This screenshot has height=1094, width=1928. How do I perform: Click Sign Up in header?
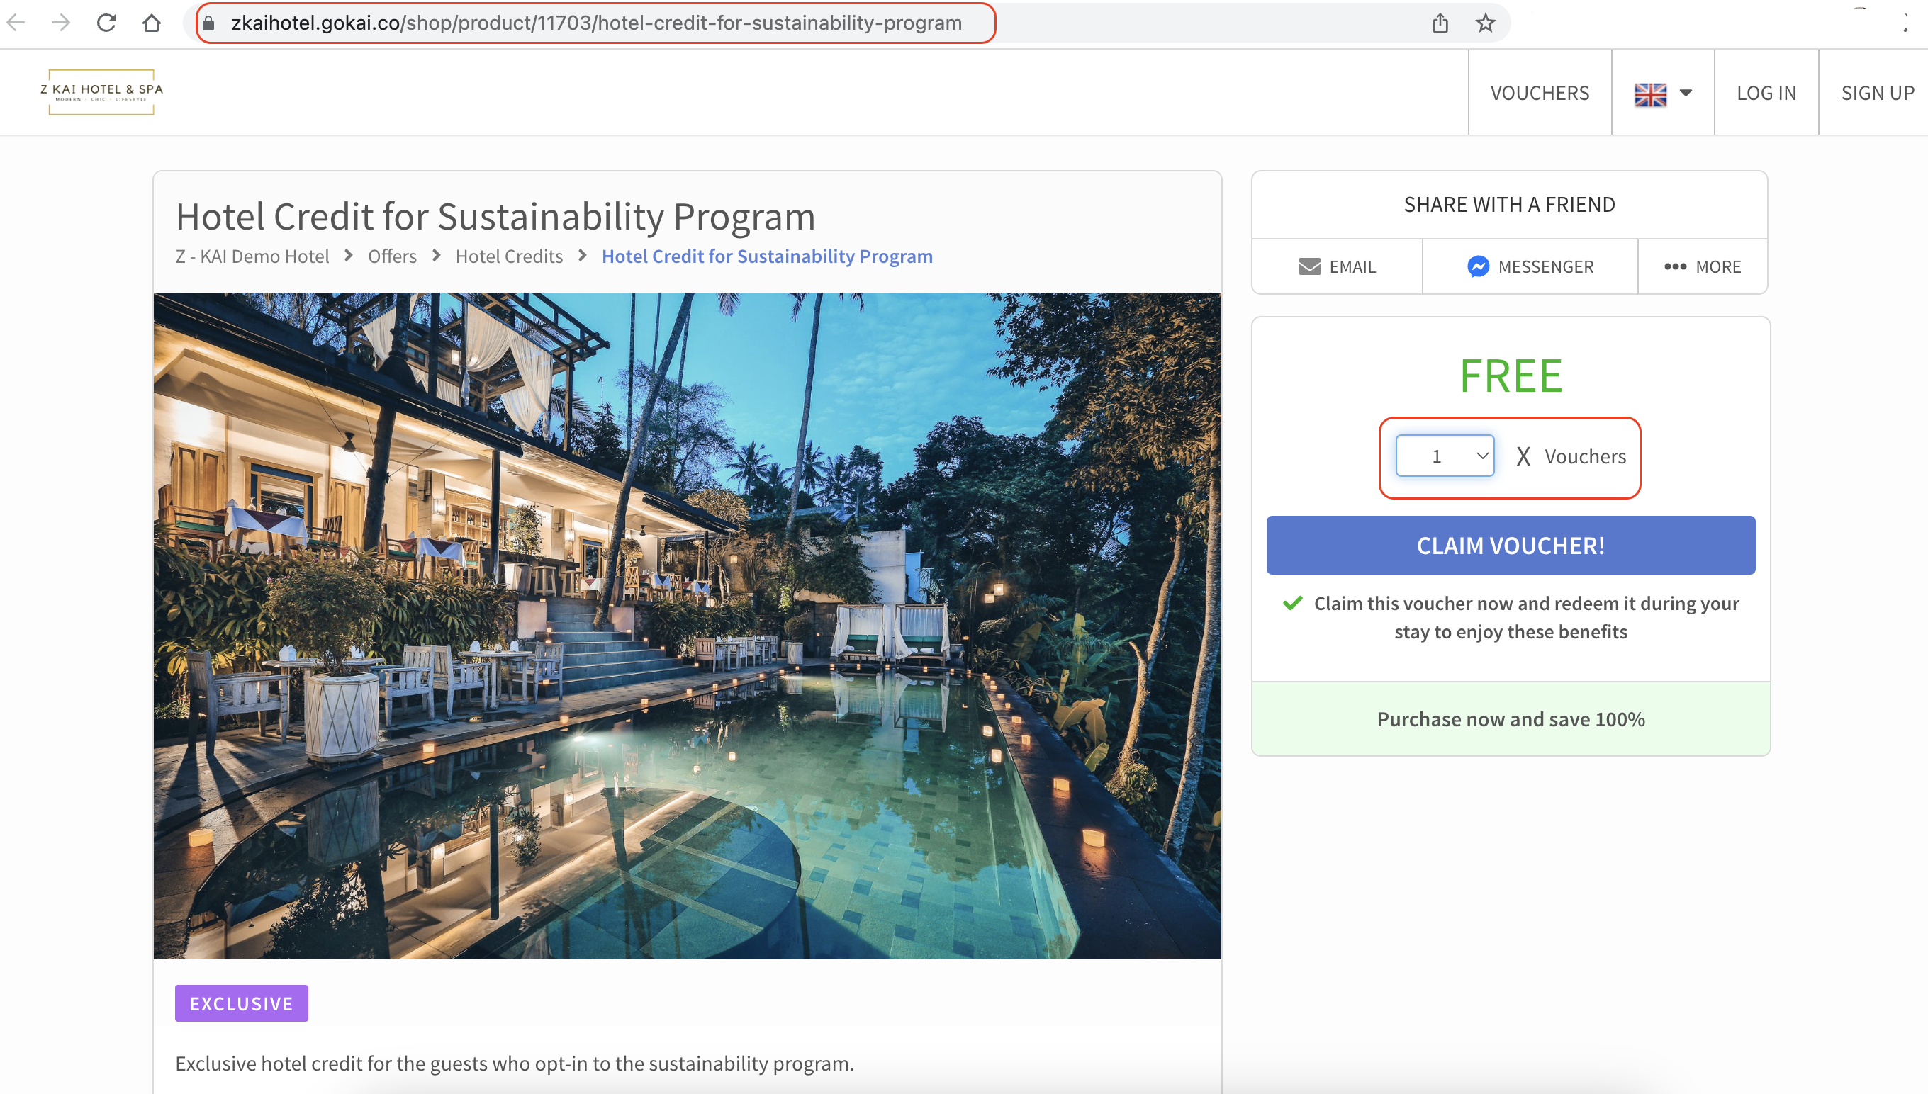pos(1877,93)
